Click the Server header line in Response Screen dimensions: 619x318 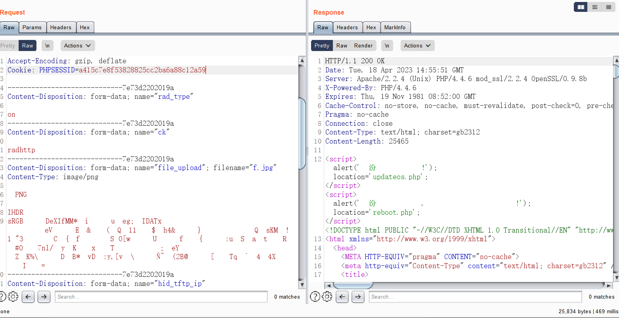[x=456, y=79]
